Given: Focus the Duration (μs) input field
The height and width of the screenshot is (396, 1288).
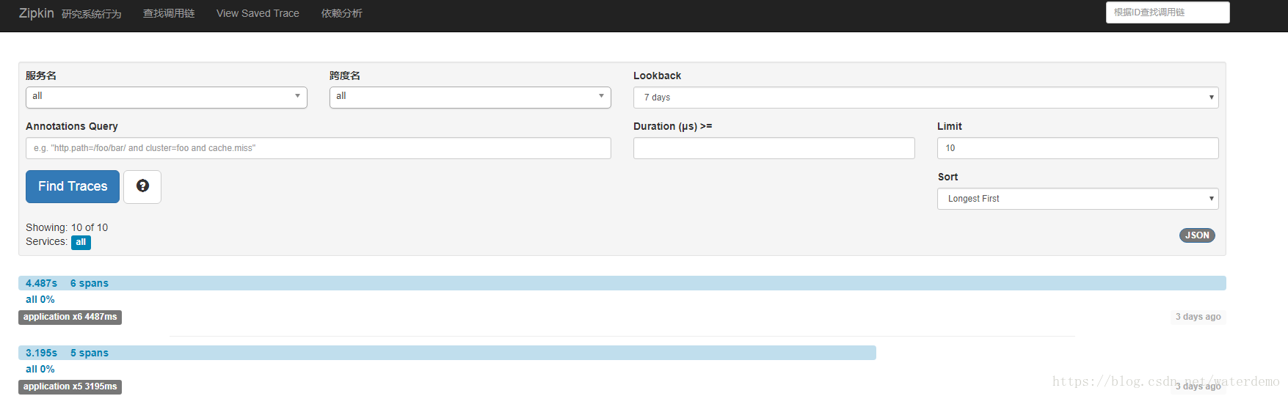Looking at the screenshot, I should [x=774, y=148].
